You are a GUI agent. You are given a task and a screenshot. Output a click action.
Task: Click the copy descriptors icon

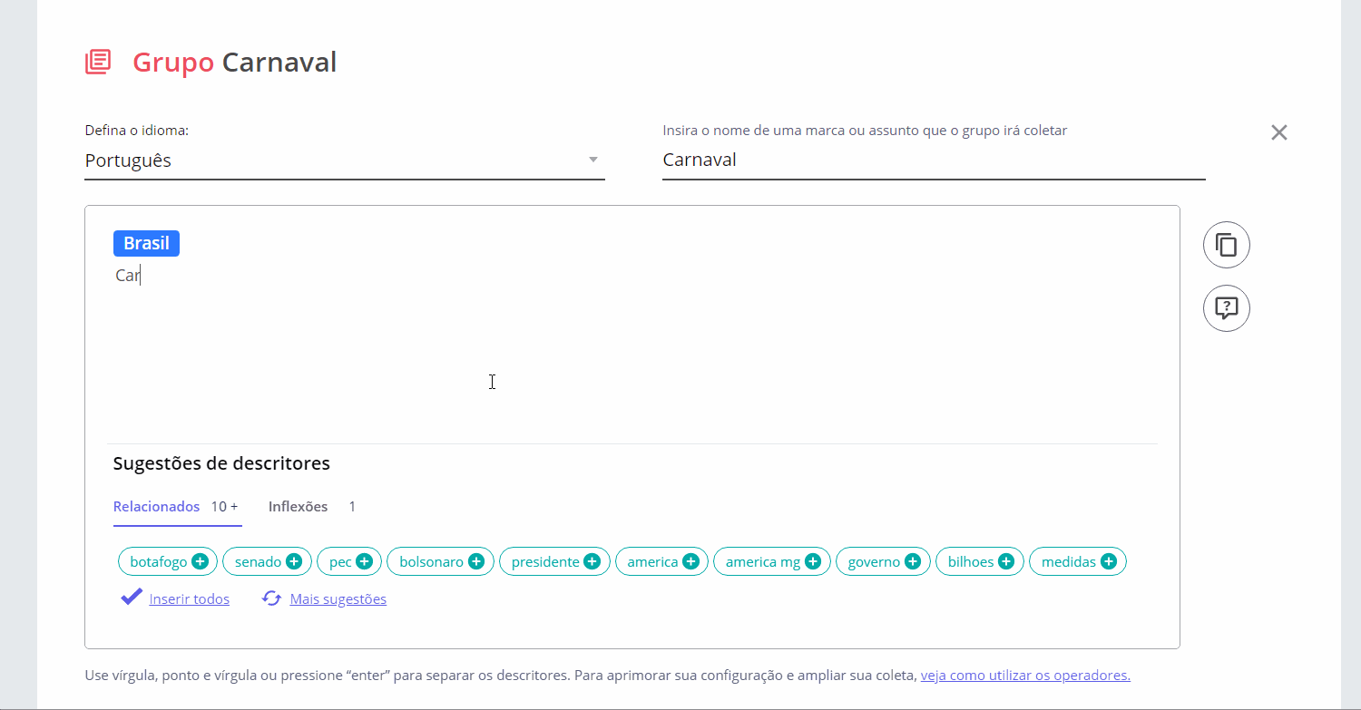tap(1226, 245)
